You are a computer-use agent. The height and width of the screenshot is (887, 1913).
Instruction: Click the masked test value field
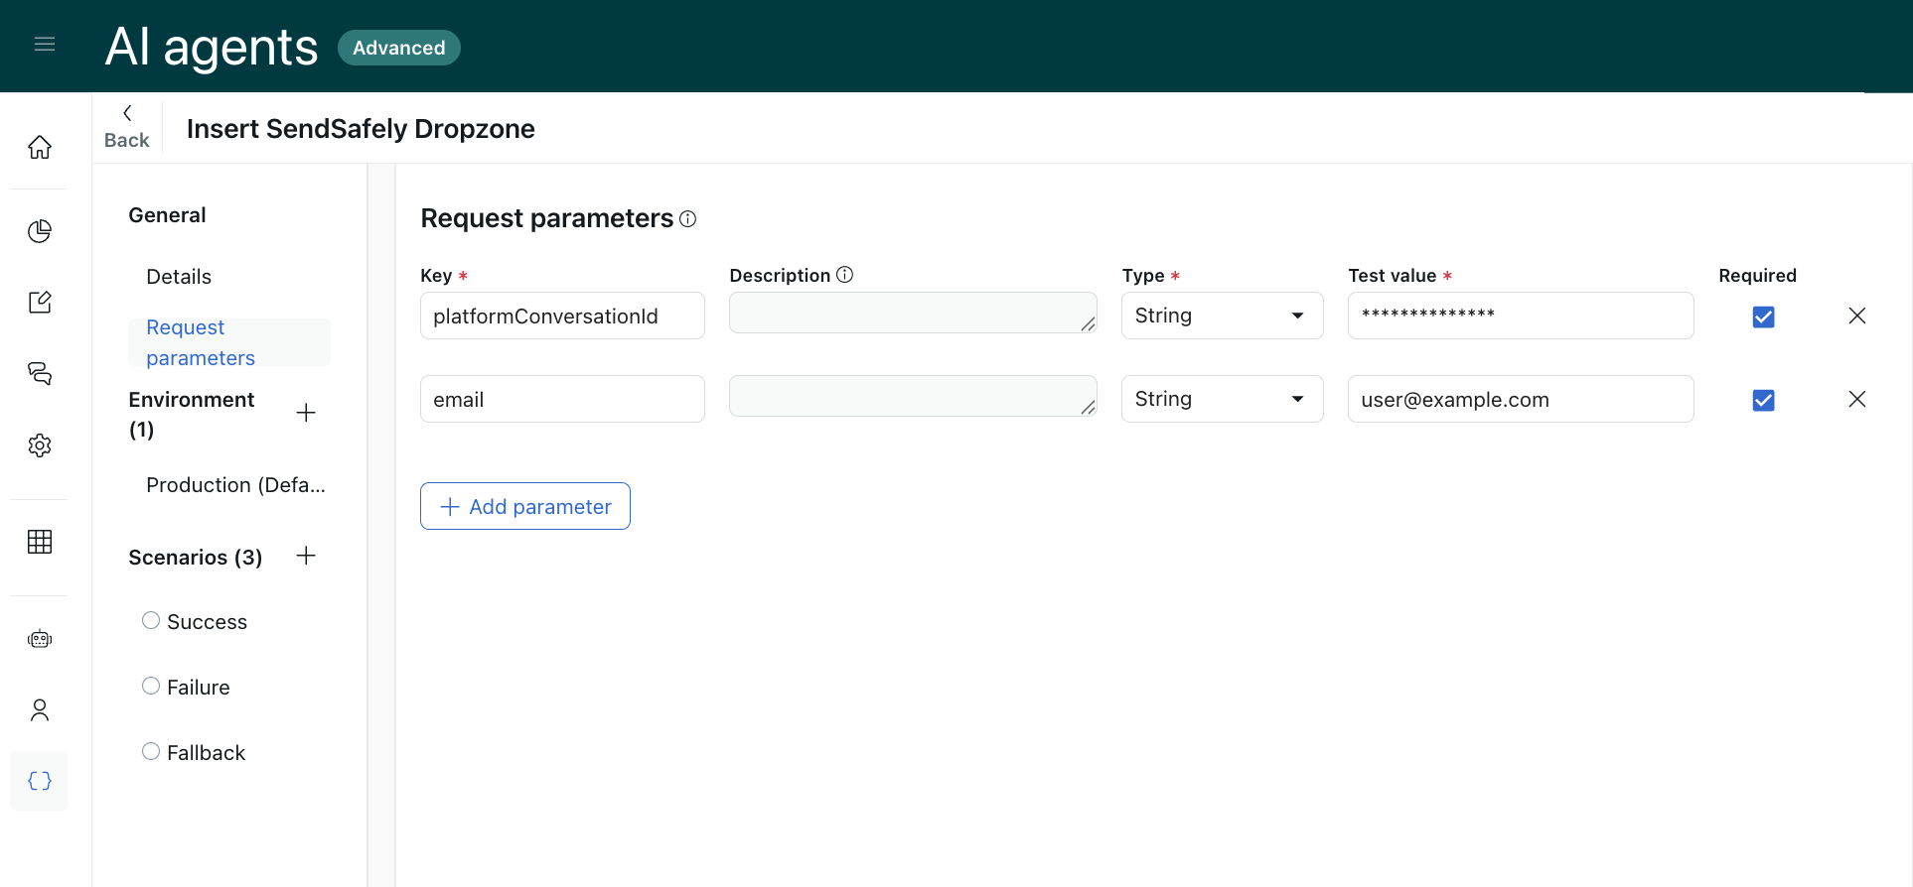tap(1521, 316)
